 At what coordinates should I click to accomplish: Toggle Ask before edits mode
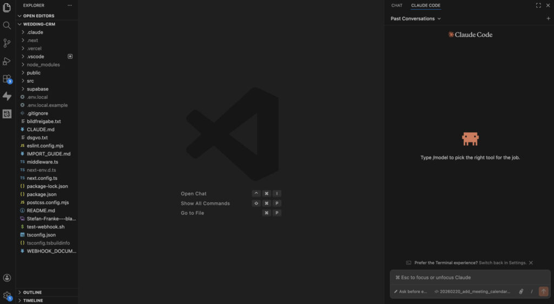pyautogui.click(x=411, y=292)
